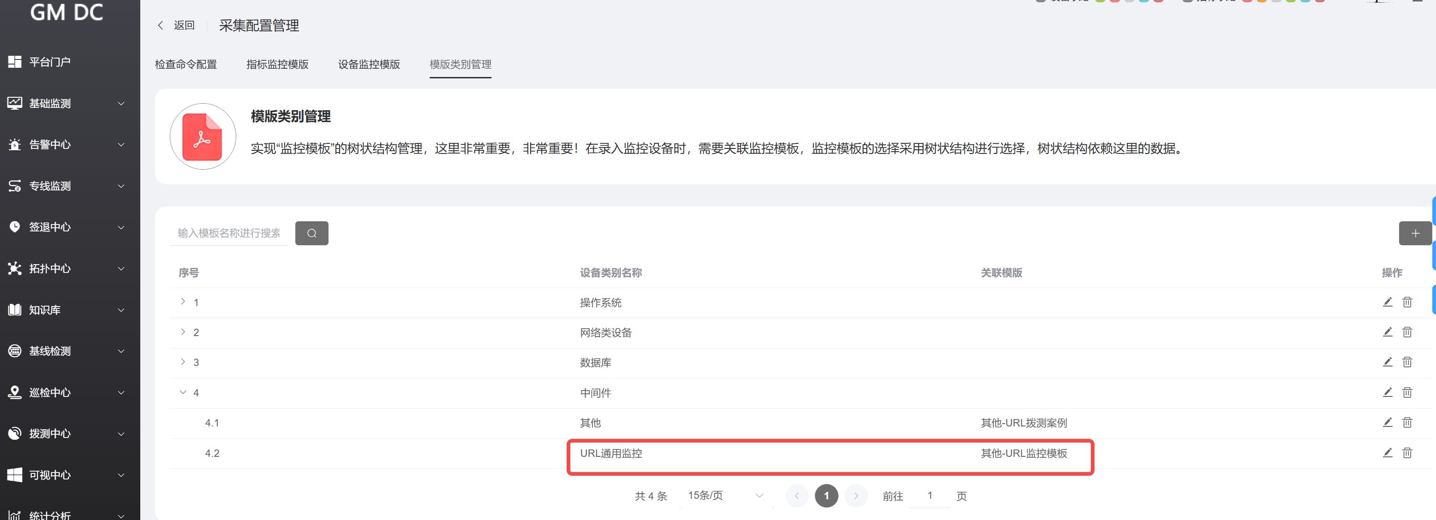Click the red PDF document icon

tap(203, 137)
